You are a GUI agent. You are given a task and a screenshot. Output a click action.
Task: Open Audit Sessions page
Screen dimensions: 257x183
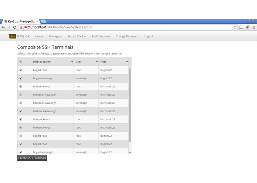pyautogui.click(x=101, y=36)
